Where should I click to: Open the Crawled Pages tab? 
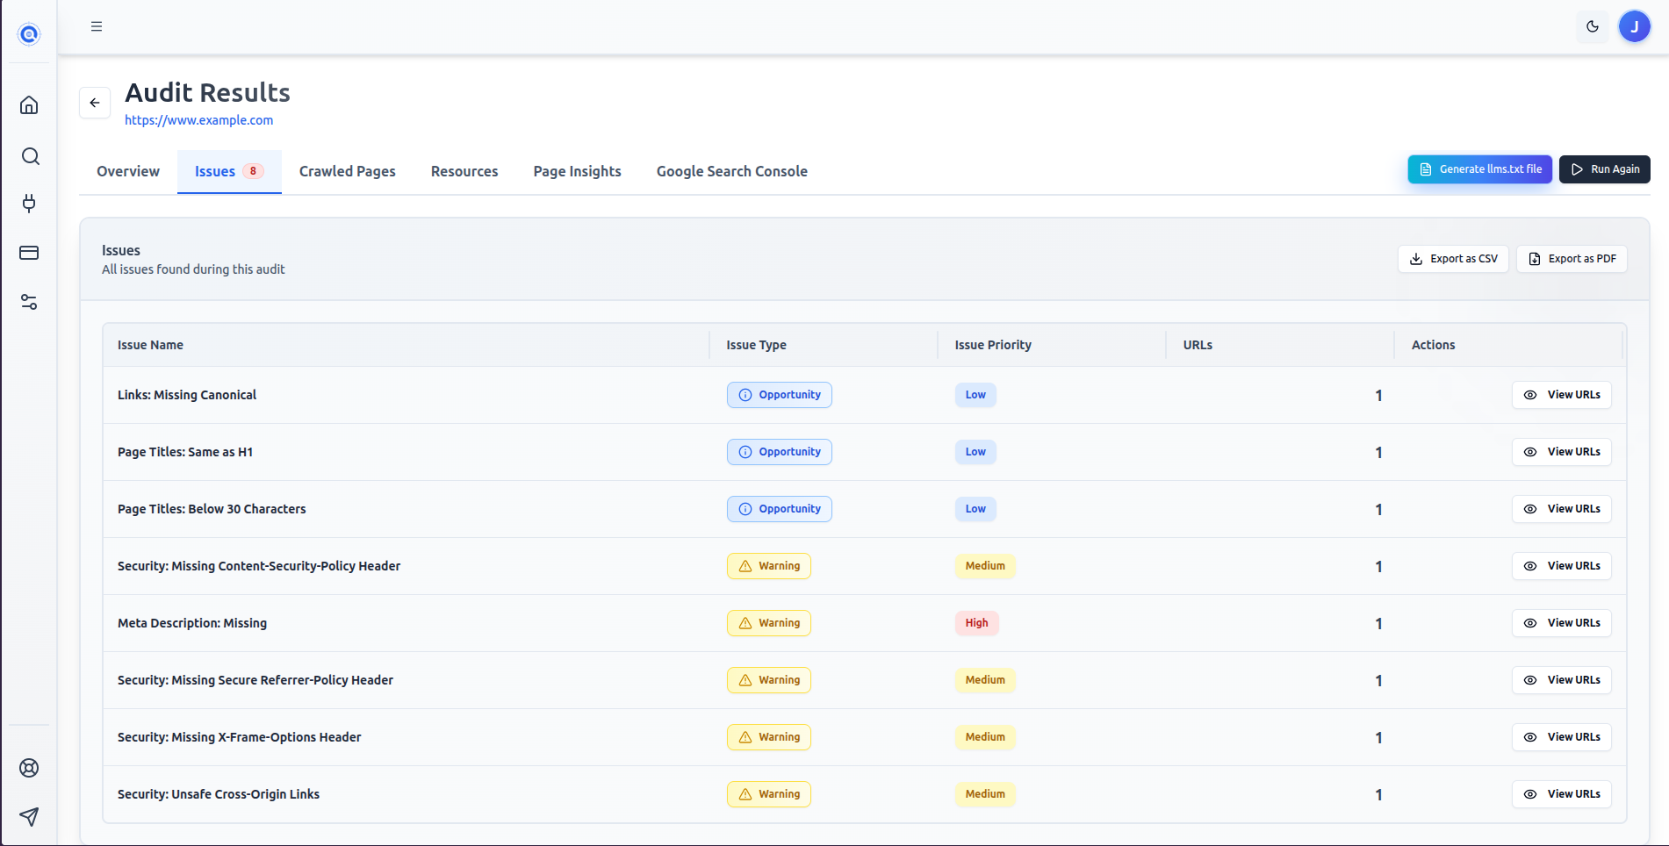347,171
